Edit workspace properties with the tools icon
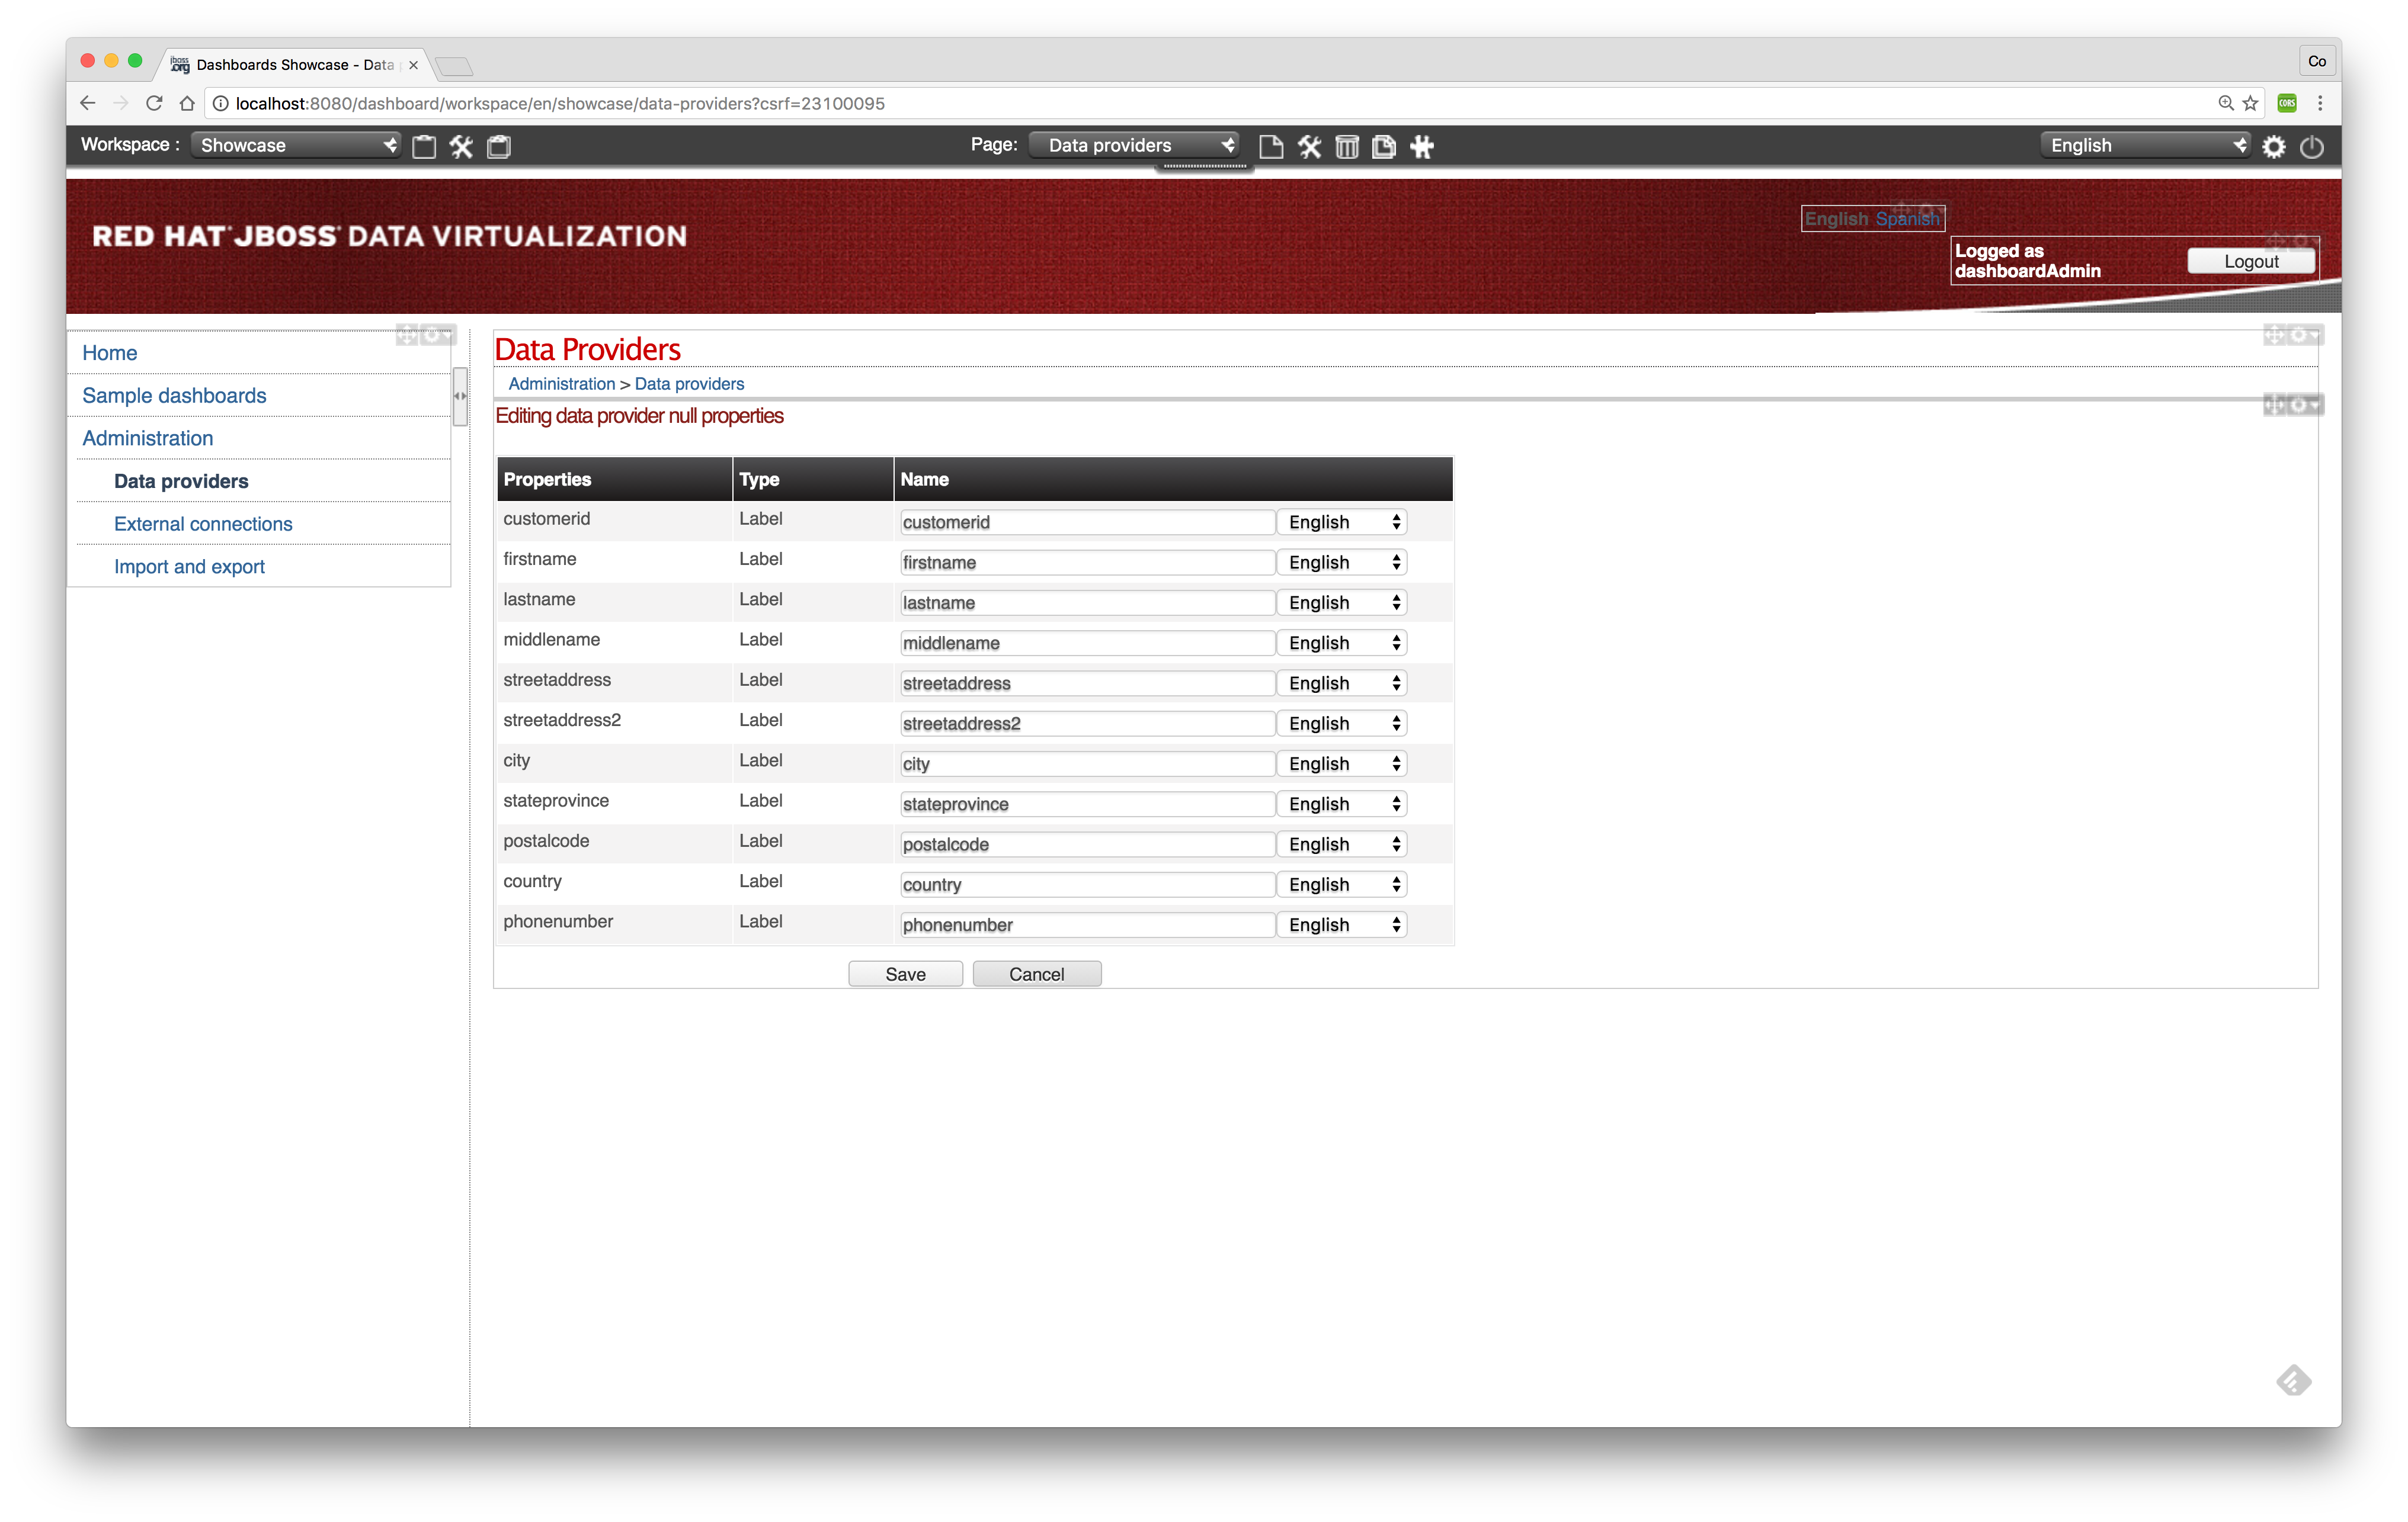The width and height of the screenshot is (2408, 1522). coord(461,146)
